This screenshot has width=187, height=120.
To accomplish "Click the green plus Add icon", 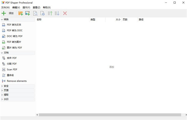I will [4, 13].
